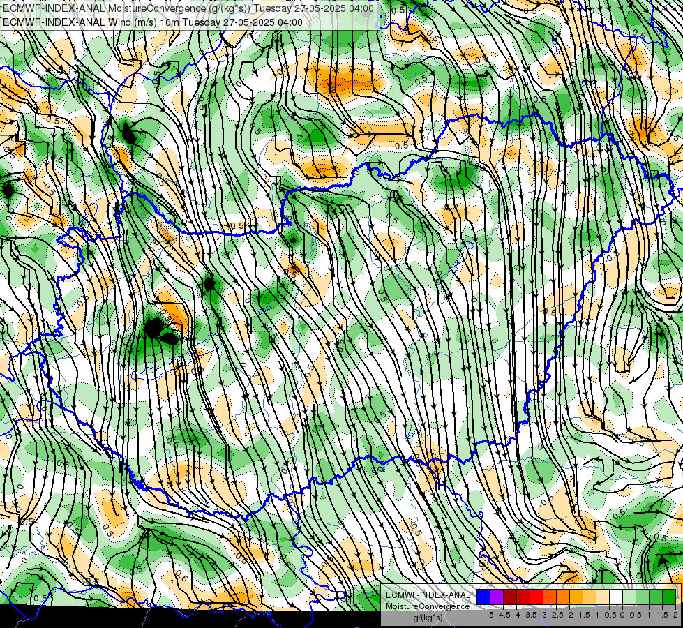Viewport: 683px width, 628px height.
Task: Click the legend tick value -3.5
Action: coord(530,615)
